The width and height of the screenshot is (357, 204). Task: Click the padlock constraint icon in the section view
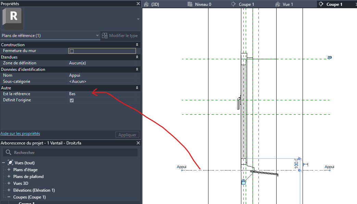[x=243, y=182]
